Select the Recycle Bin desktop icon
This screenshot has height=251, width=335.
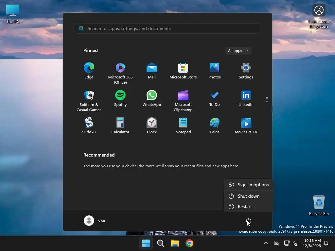tap(319, 205)
